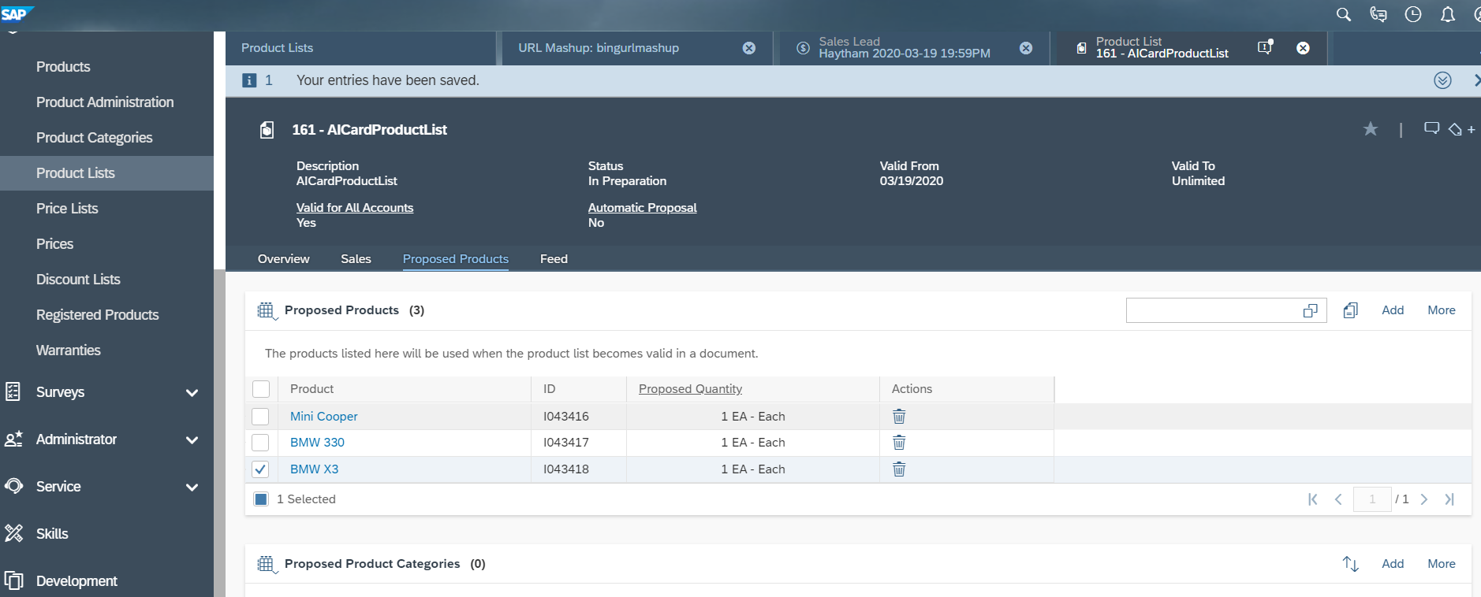Go to next page of Proposed Products
This screenshot has height=597, width=1481.
point(1424,499)
